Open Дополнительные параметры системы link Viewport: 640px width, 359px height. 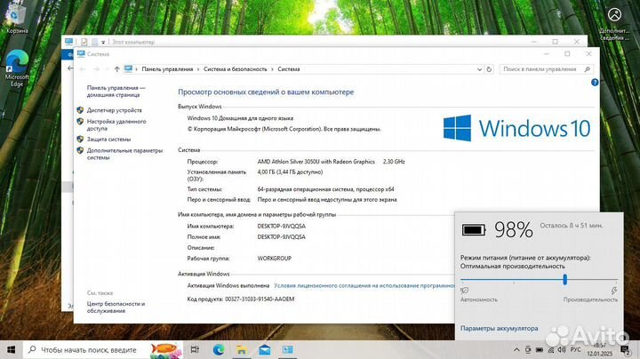124,154
